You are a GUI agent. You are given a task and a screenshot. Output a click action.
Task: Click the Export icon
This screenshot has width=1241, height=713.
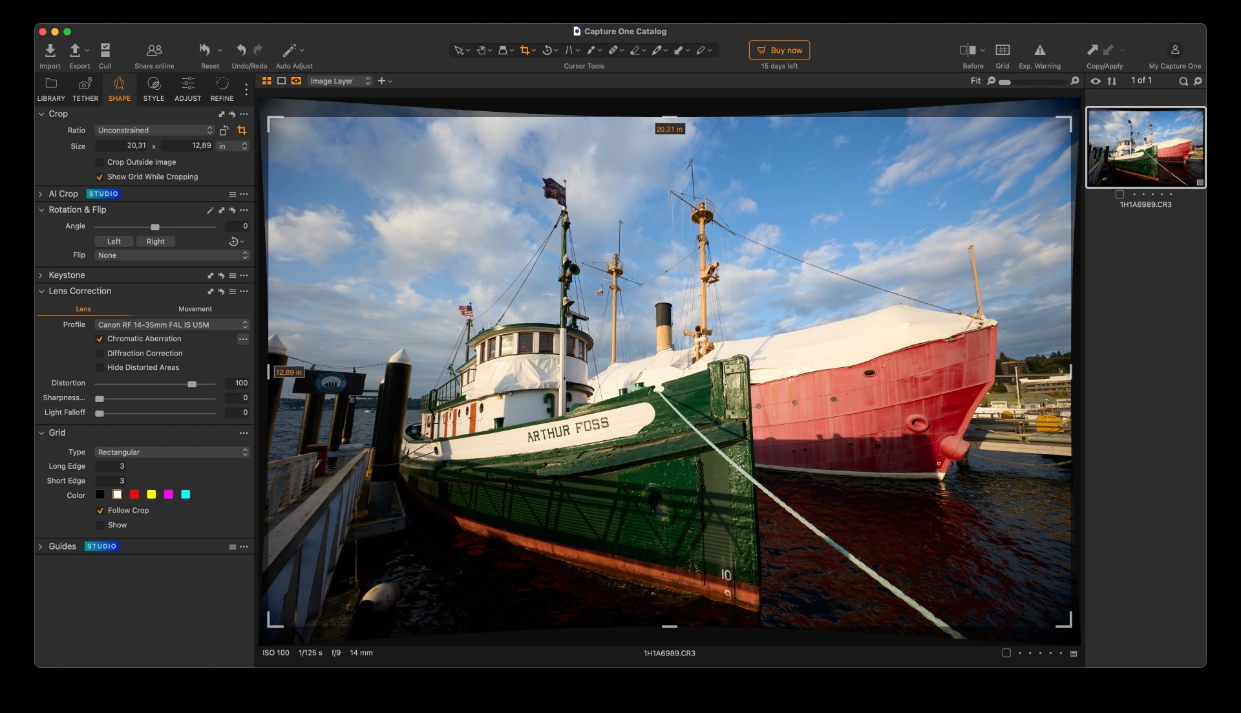[x=75, y=50]
